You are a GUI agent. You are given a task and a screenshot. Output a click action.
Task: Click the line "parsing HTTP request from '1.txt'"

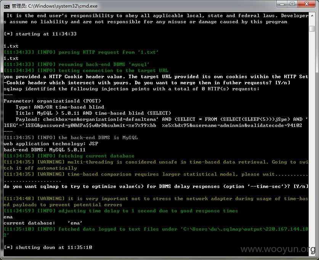click(81, 52)
